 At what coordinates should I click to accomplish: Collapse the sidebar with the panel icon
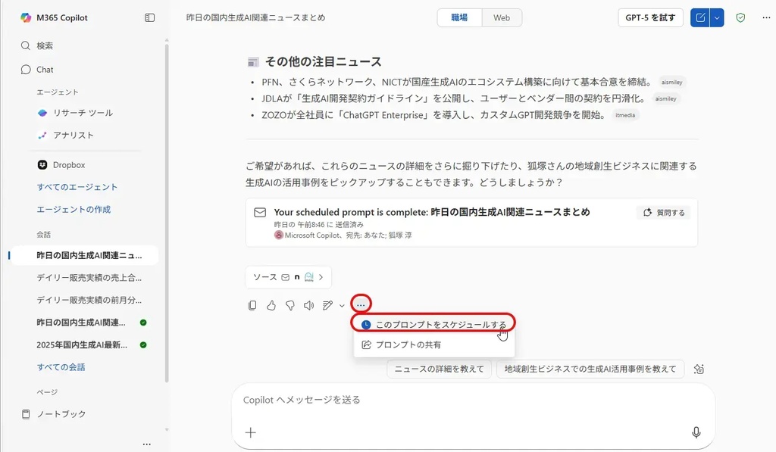click(149, 17)
